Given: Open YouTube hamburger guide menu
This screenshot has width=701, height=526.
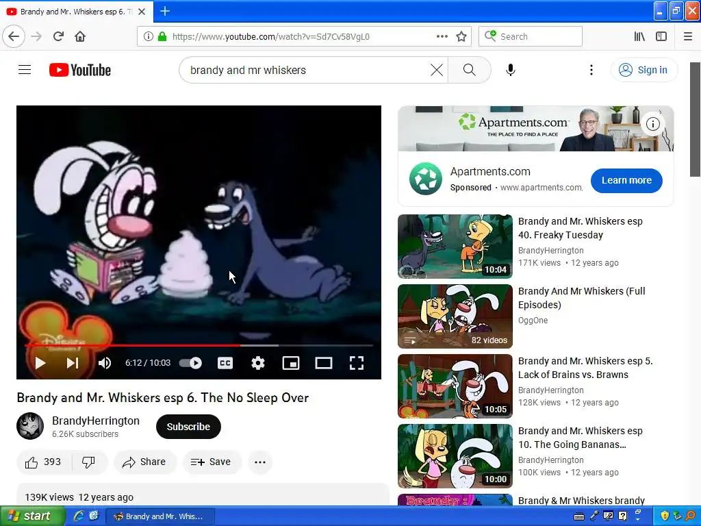Looking at the screenshot, I should 25,70.
